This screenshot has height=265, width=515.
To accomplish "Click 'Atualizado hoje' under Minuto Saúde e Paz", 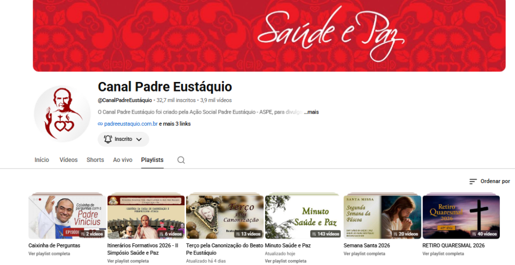I will [x=280, y=253].
